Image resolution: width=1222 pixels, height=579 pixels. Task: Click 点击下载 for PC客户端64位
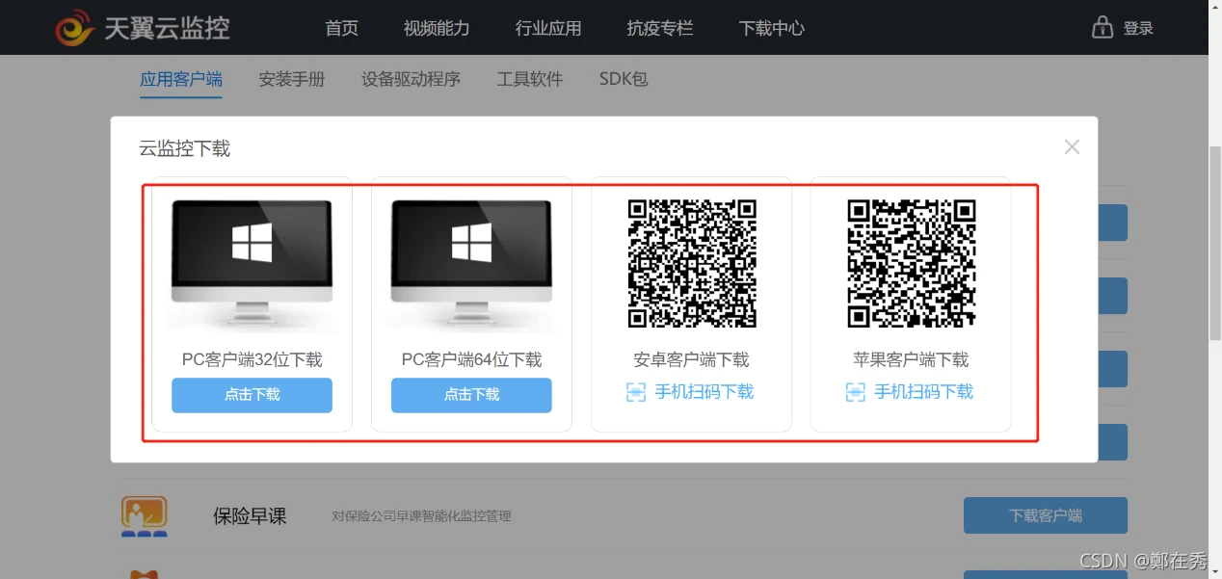pyautogui.click(x=472, y=395)
